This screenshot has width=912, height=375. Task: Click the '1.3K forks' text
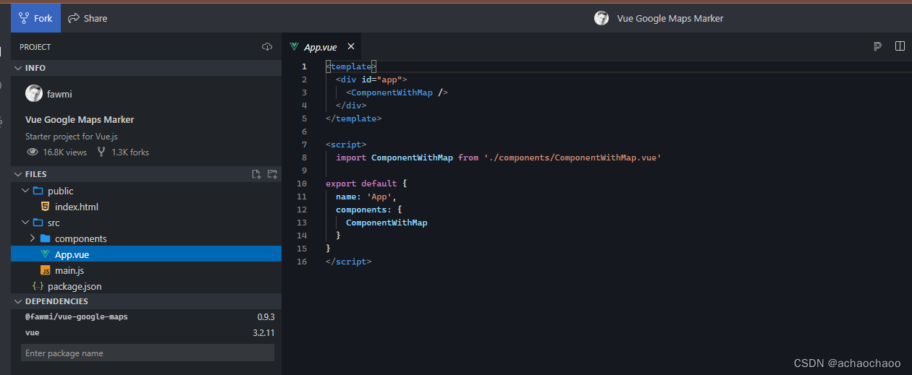point(130,152)
